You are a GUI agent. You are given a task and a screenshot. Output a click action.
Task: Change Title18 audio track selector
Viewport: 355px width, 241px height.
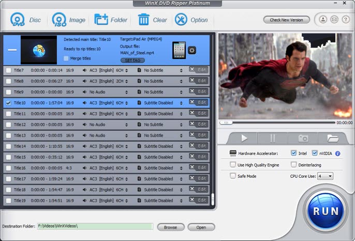tap(127, 190)
